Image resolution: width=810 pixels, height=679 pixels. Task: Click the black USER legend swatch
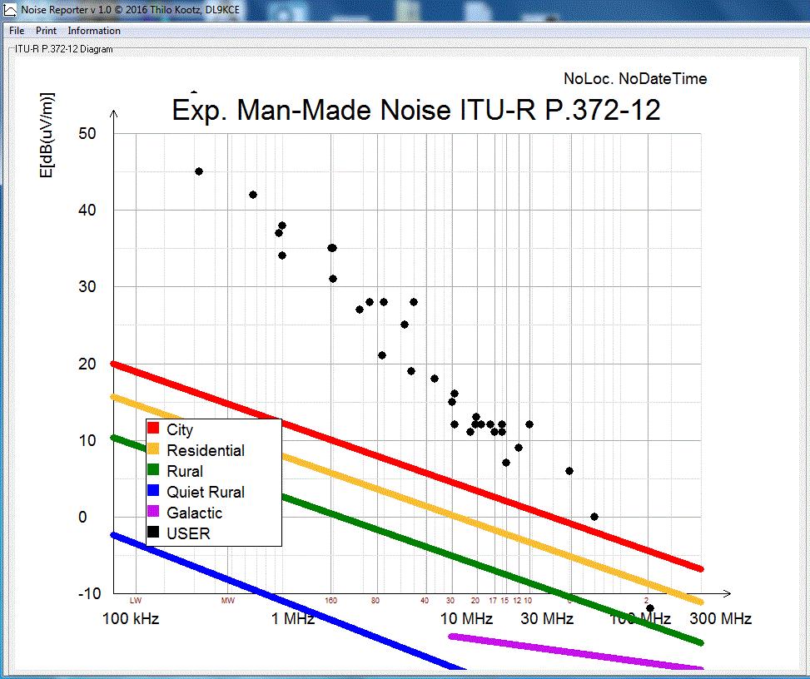pos(153,533)
